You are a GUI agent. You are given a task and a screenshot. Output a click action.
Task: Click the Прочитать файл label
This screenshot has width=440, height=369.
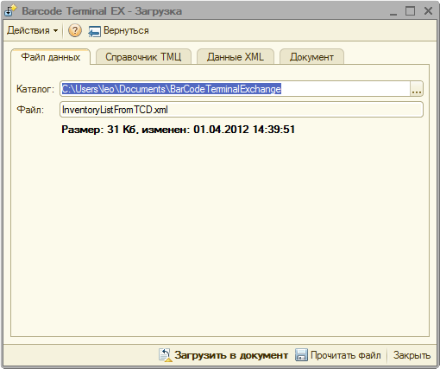point(346,355)
